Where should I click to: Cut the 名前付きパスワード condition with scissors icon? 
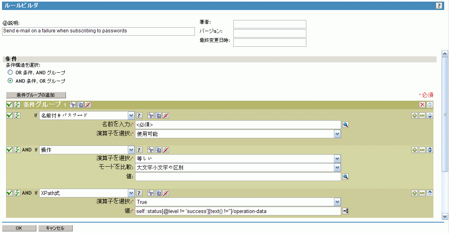pyautogui.click(x=151, y=116)
